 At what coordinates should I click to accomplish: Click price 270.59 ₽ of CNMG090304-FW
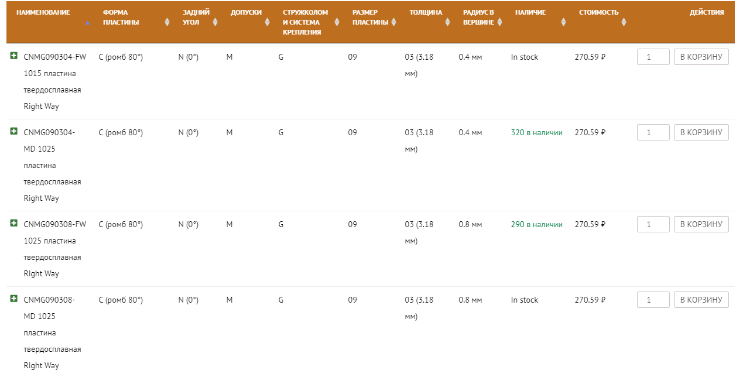click(590, 57)
